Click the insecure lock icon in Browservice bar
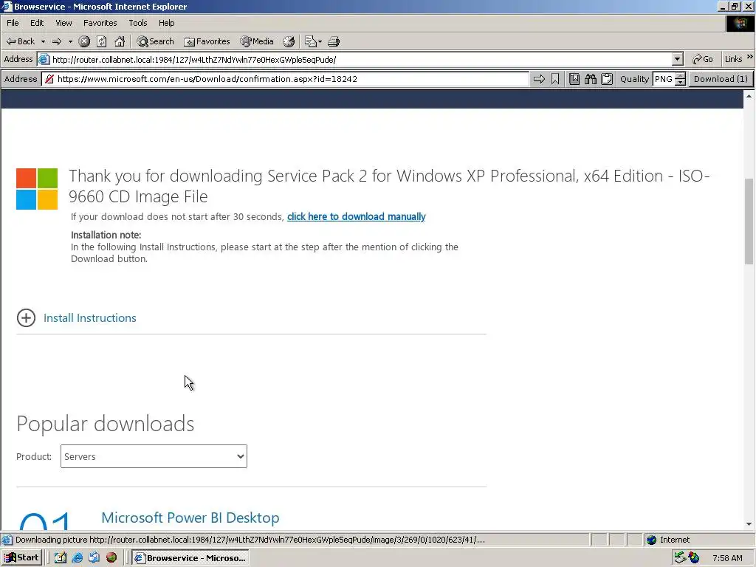 (x=49, y=79)
